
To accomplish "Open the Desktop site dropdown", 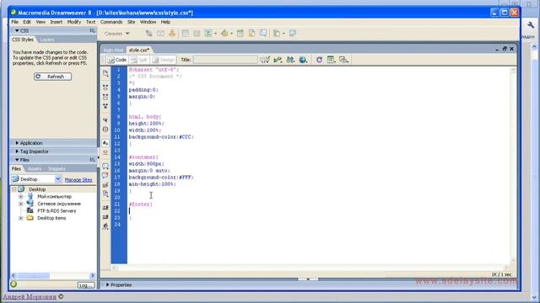I will pyautogui.click(x=58, y=179).
